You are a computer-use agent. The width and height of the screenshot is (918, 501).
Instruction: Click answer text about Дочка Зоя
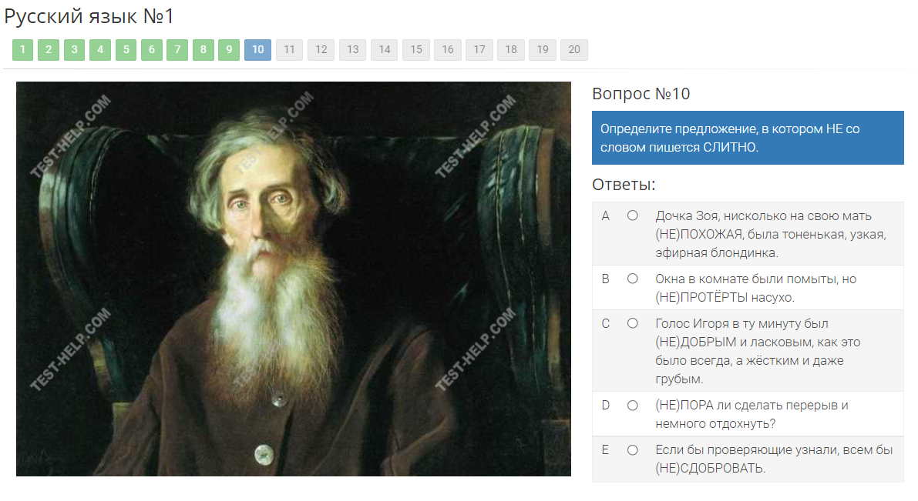pos(771,235)
